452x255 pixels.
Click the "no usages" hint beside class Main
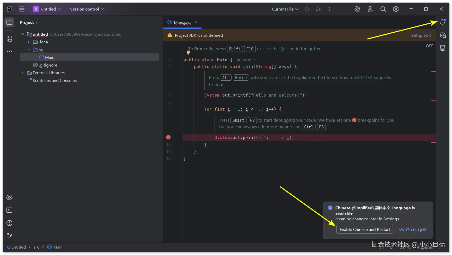coord(246,60)
